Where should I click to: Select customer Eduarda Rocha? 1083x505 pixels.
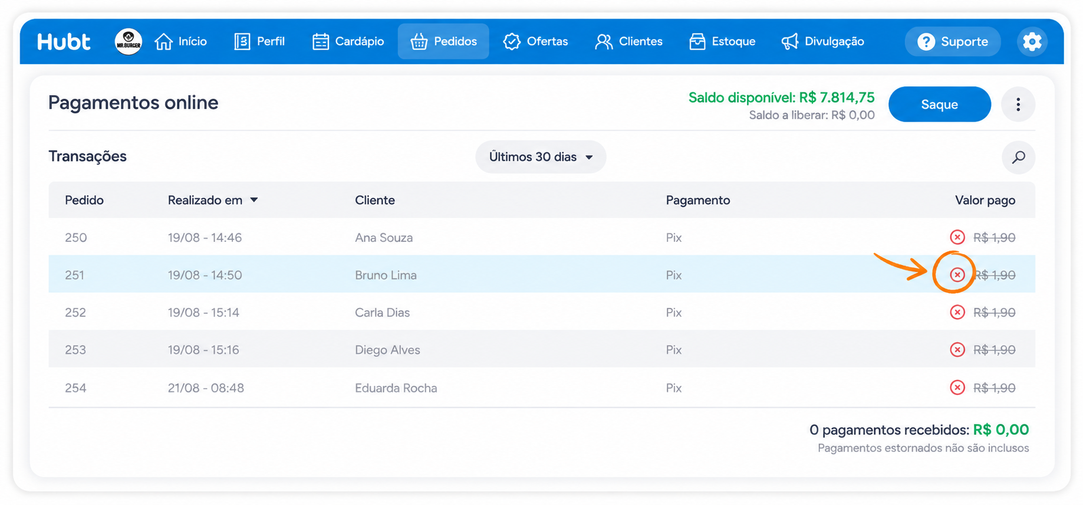click(396, 388)
